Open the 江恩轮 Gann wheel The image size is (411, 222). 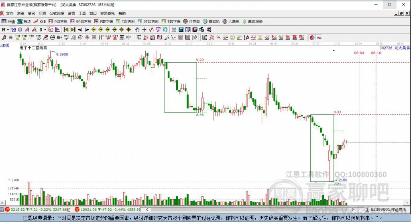191,22
